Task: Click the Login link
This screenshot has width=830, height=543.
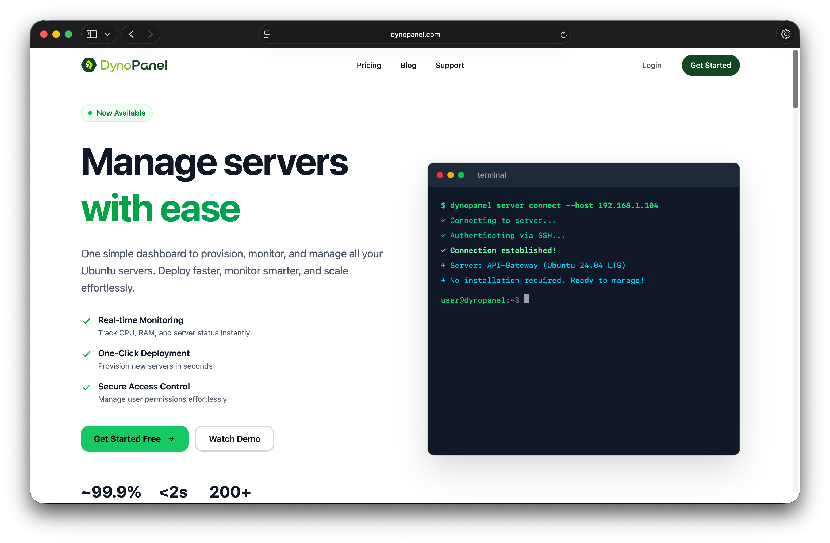Action: pos(651,65)
